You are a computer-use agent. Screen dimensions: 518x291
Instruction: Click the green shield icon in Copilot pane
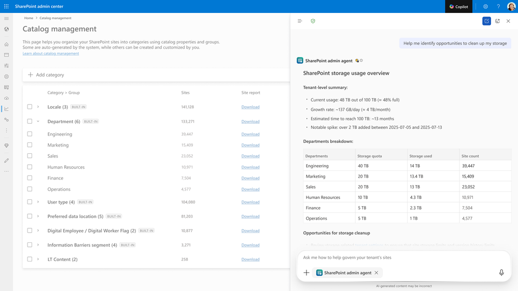[x=313, y=21]
